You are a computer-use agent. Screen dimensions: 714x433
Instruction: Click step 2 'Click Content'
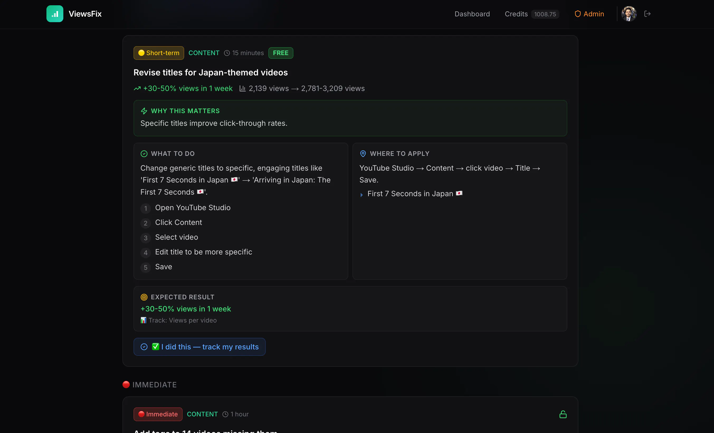click(x=178, y=223)
